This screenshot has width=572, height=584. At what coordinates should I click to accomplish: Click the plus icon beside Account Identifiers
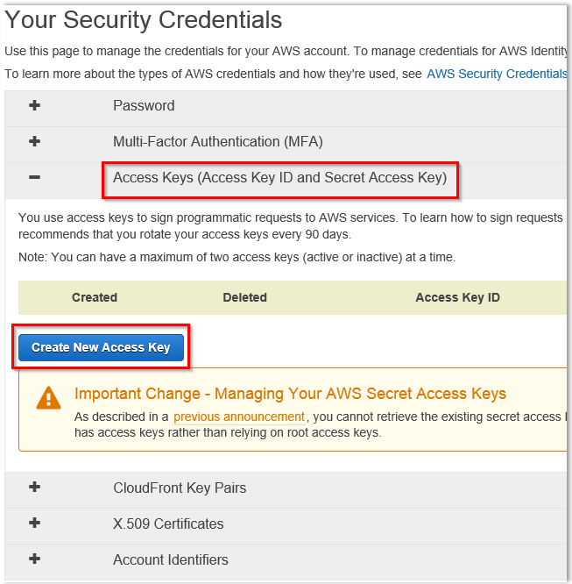pos(35,559)
